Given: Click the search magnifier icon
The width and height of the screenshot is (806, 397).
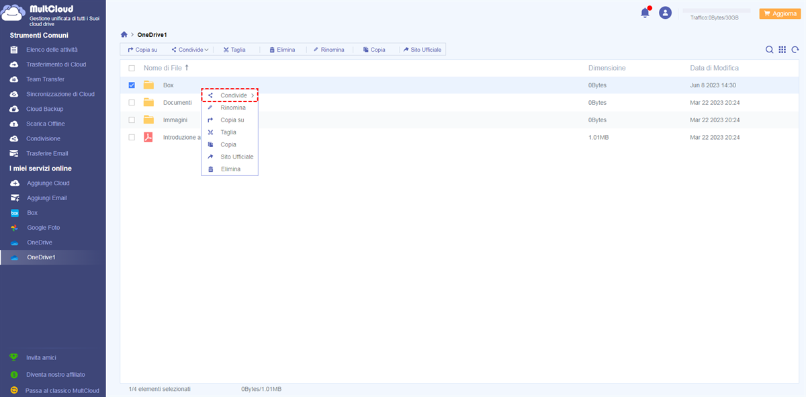Looking at the screenshot, I should [x=770, y=50].
